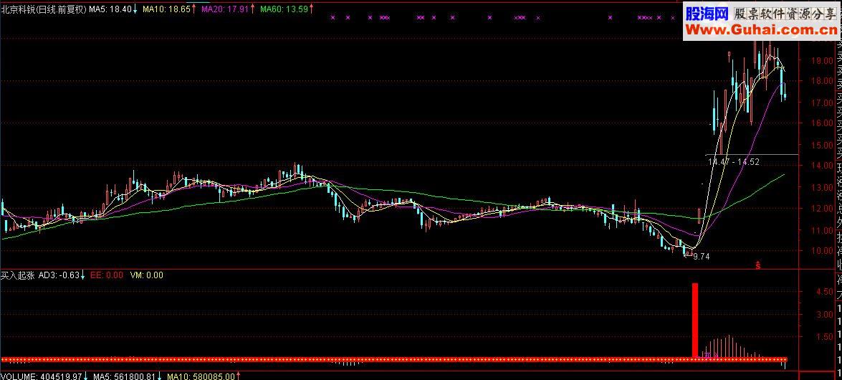
Task: Click the EE: 0.00 value
Action: [106, 276]
